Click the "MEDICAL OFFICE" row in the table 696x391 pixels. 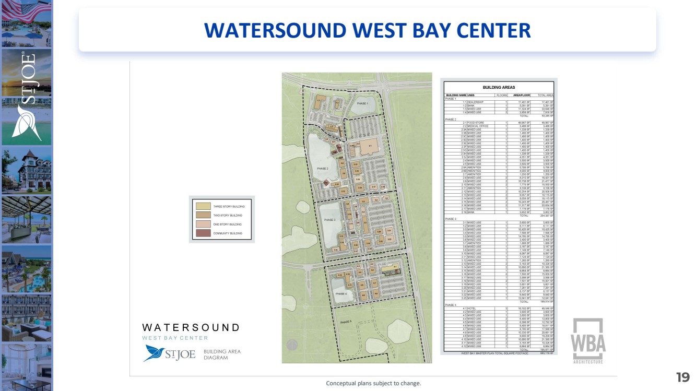499,126
